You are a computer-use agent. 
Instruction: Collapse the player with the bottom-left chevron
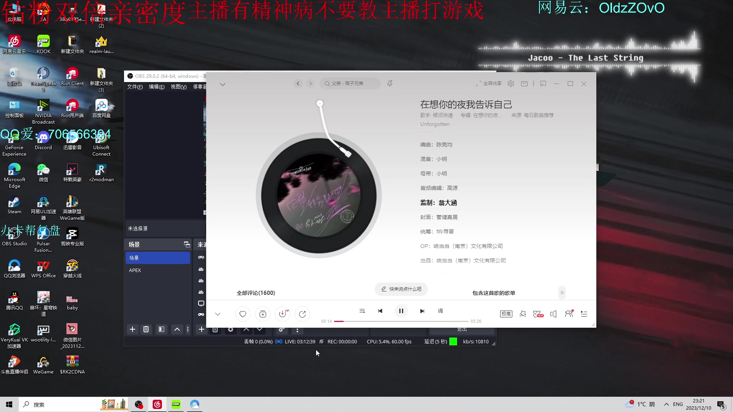[218, 314]
